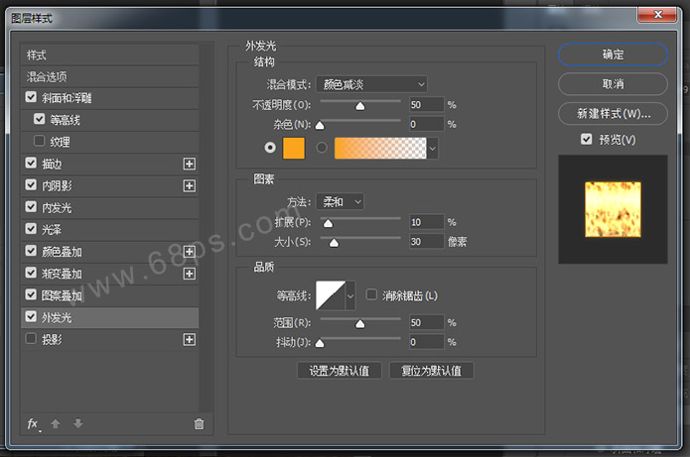Click the 不透明度 value field
Image resolution: width=690 pixels, height=457 pixels.
point(426,104)
